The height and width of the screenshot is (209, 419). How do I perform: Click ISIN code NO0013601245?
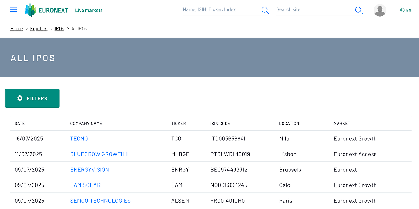[x=229, y=185]
